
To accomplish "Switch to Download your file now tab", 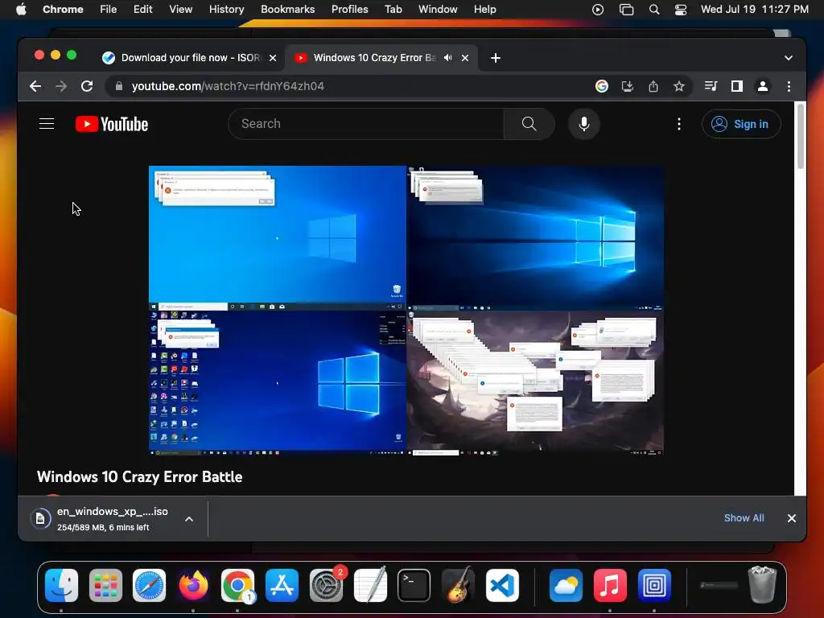I will tap(190, 58).
